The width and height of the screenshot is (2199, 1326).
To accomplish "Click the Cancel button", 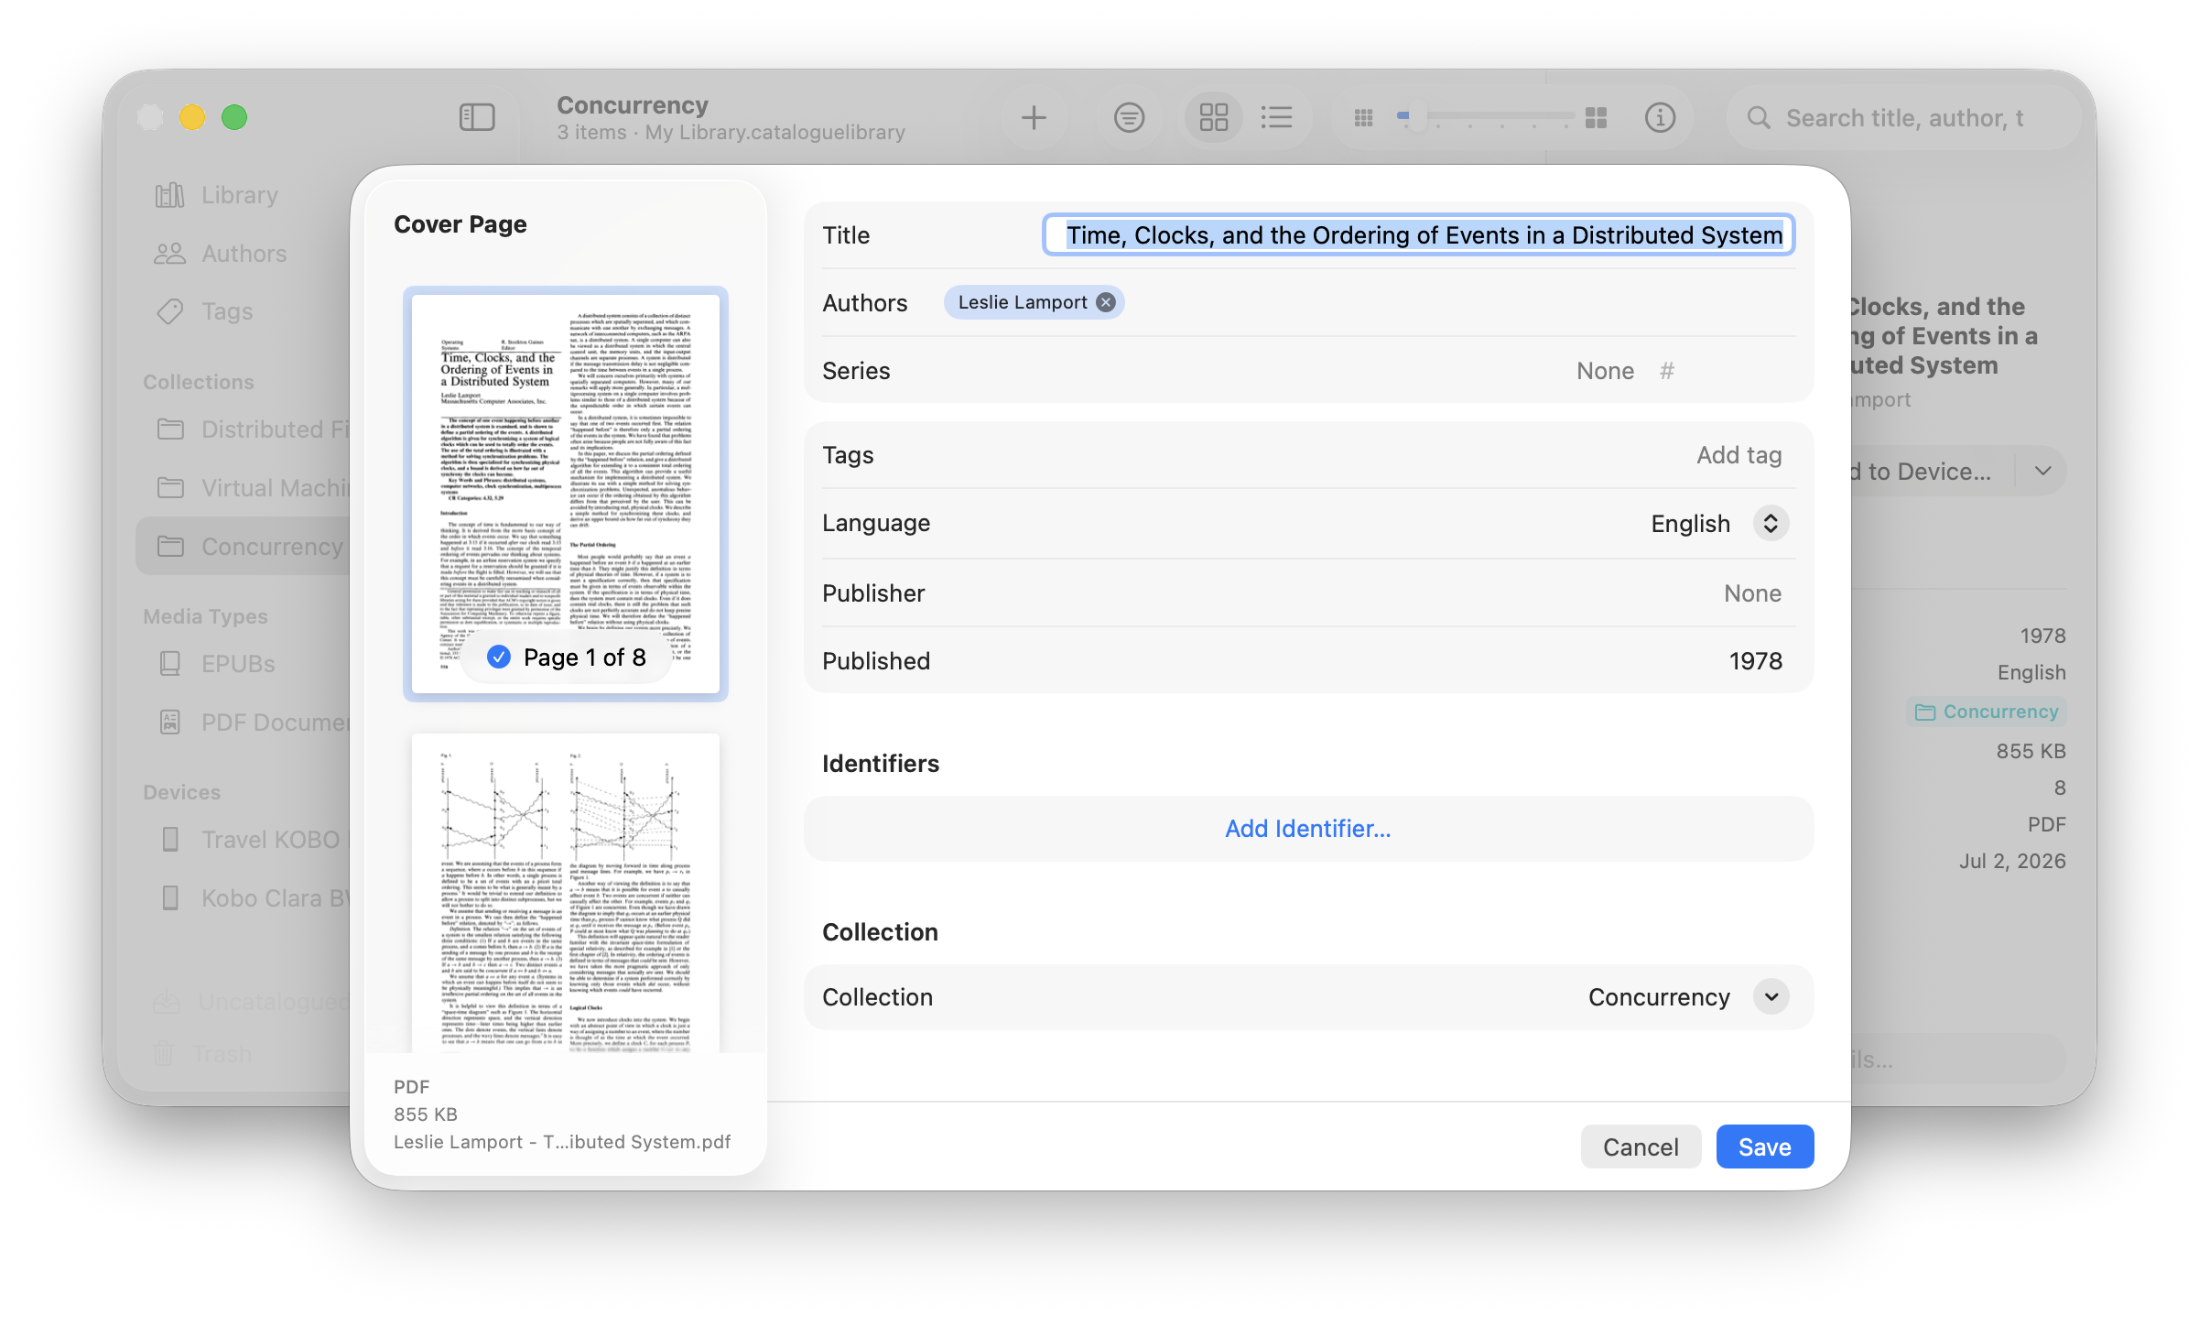I will tap(1641, 1147).
